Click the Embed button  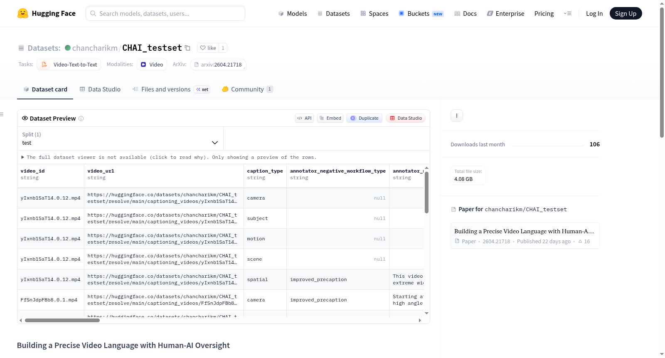click(330, 118)
